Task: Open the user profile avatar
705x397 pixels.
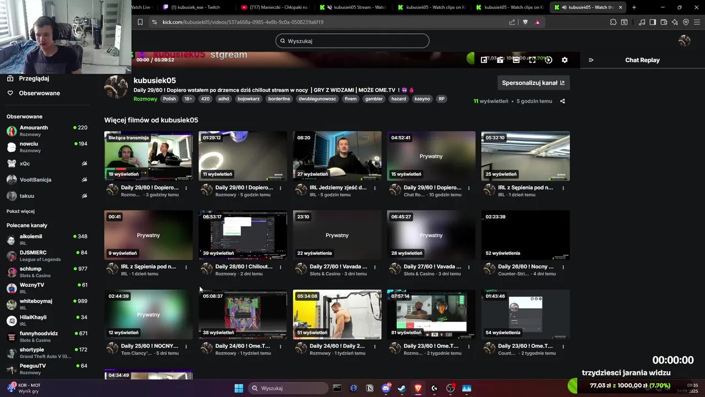Action: 685,41
